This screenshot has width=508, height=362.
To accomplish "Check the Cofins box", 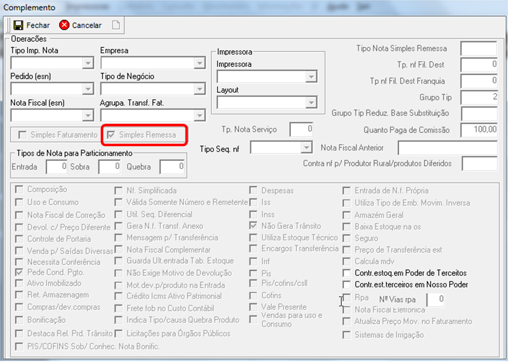I will point(253,296).
